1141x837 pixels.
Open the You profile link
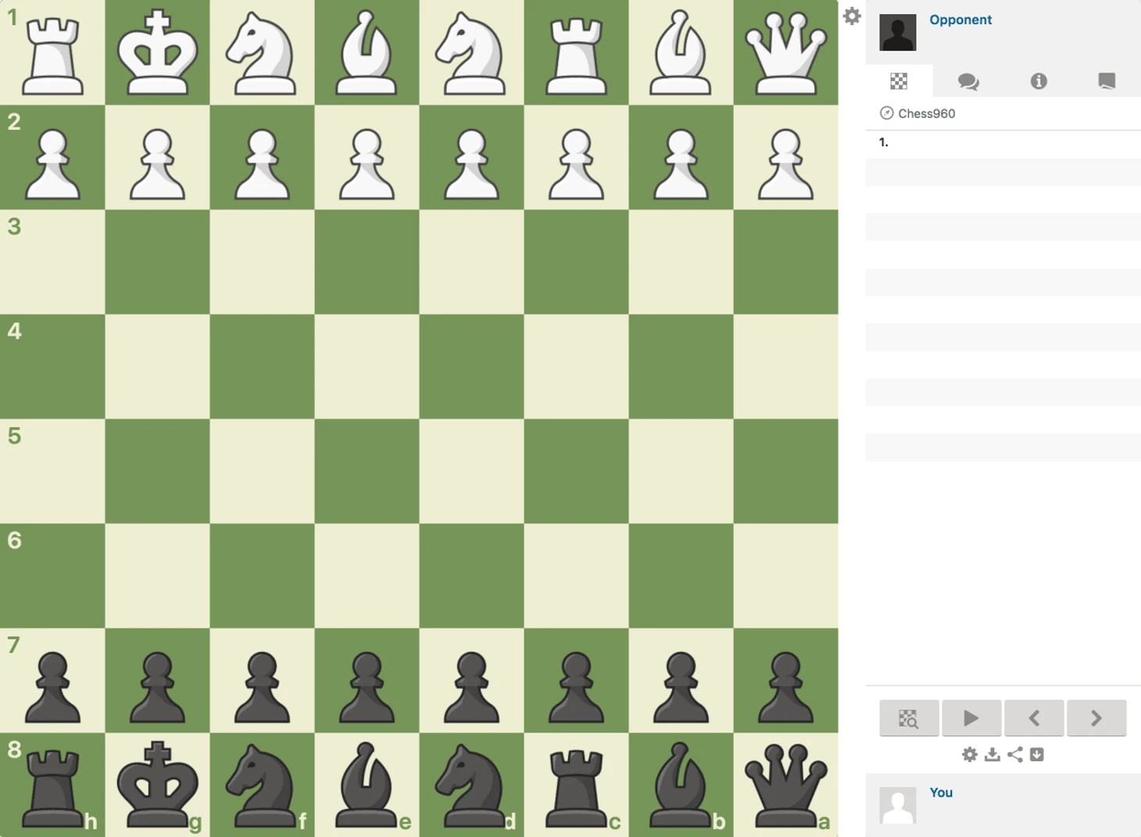click(941, 792)
